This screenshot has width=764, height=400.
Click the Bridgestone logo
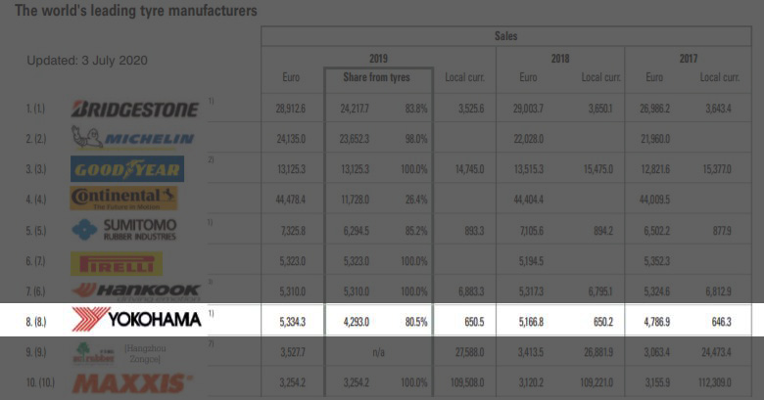135,109
